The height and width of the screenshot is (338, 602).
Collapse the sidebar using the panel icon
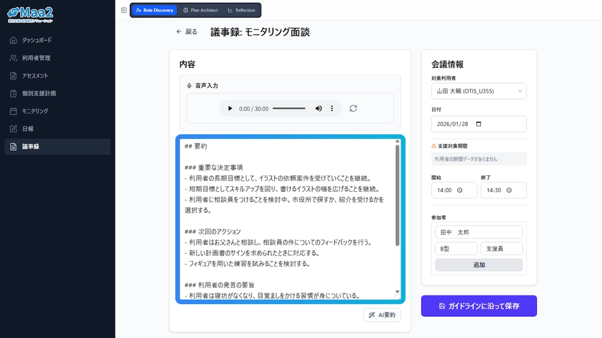tap(123, 9)
